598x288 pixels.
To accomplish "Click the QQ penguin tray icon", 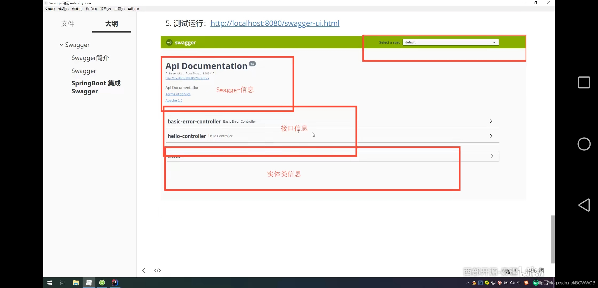I will click(474, 283).
